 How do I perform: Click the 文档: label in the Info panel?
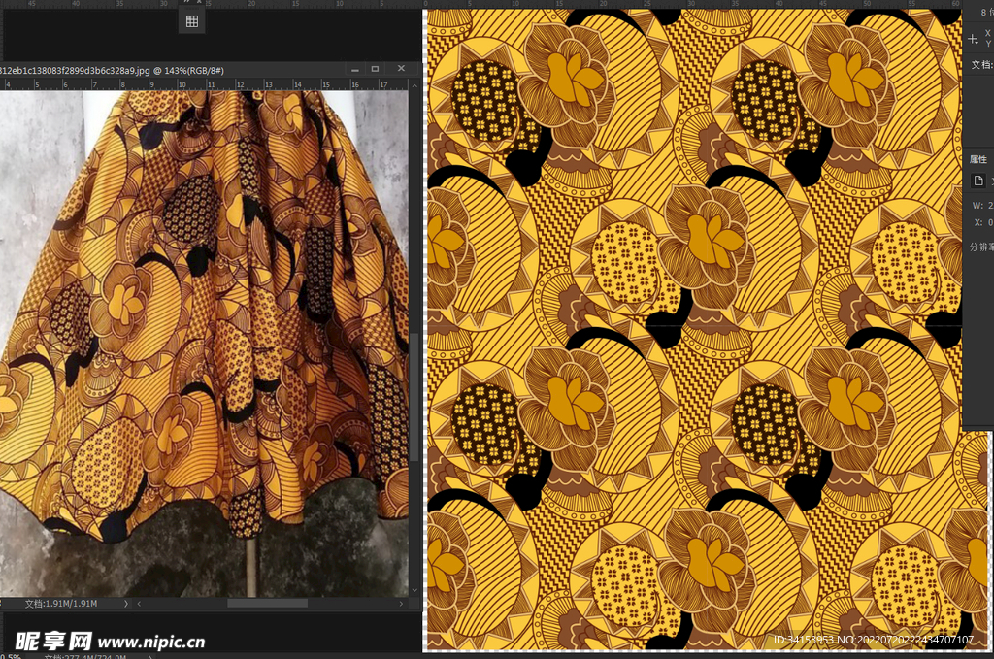click(x=982, y=65)
